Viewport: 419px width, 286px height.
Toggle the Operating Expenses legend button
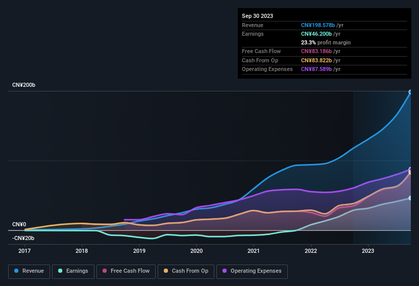point(252,271)
